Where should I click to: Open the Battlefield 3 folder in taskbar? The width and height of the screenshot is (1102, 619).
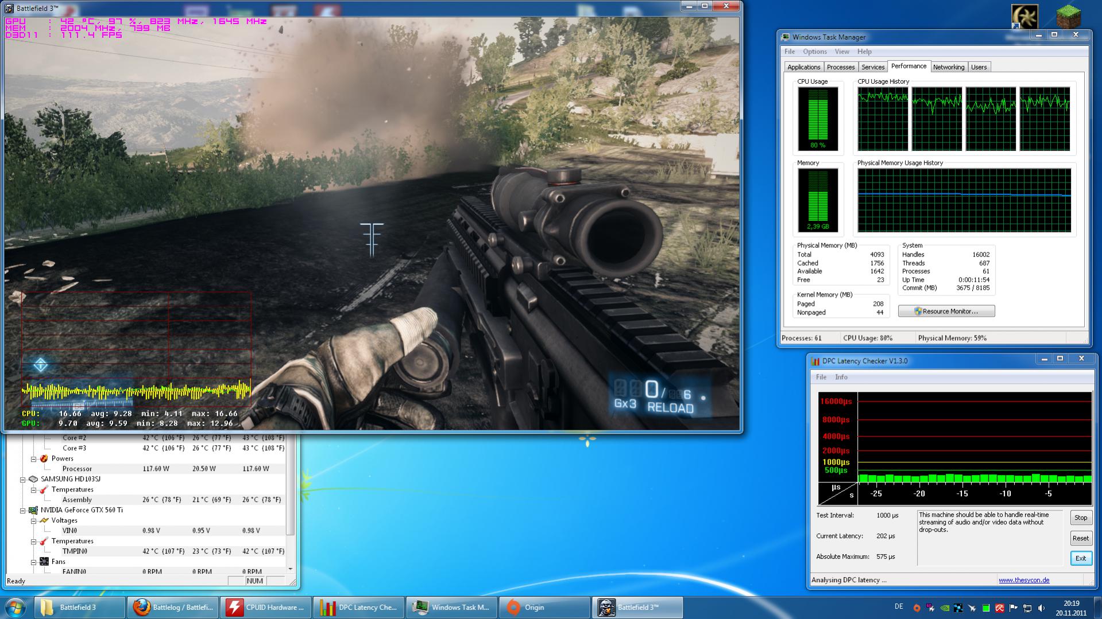[80, 608]
